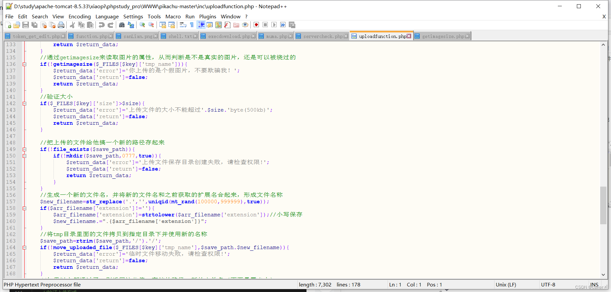Start macro recording with red record icon
Screen dimensions: 611x292
tap(257, 25)
